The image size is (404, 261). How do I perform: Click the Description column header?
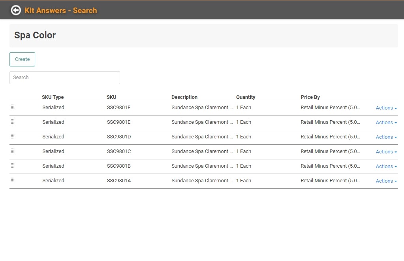click(x=184, y=97)
